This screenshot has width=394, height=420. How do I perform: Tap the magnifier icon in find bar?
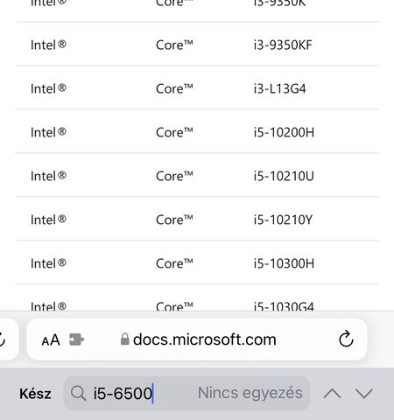pos(78,393)
